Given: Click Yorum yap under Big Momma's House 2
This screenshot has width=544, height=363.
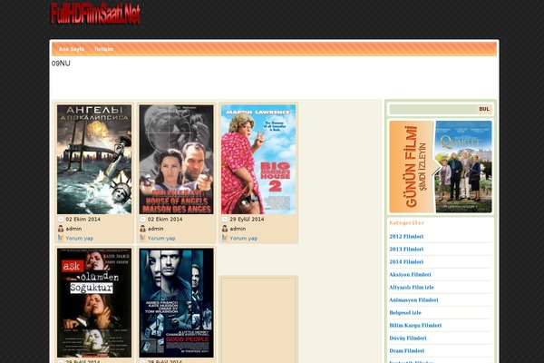Looking at the screenshot, I should pyautogui.click(x=244, y=239).
